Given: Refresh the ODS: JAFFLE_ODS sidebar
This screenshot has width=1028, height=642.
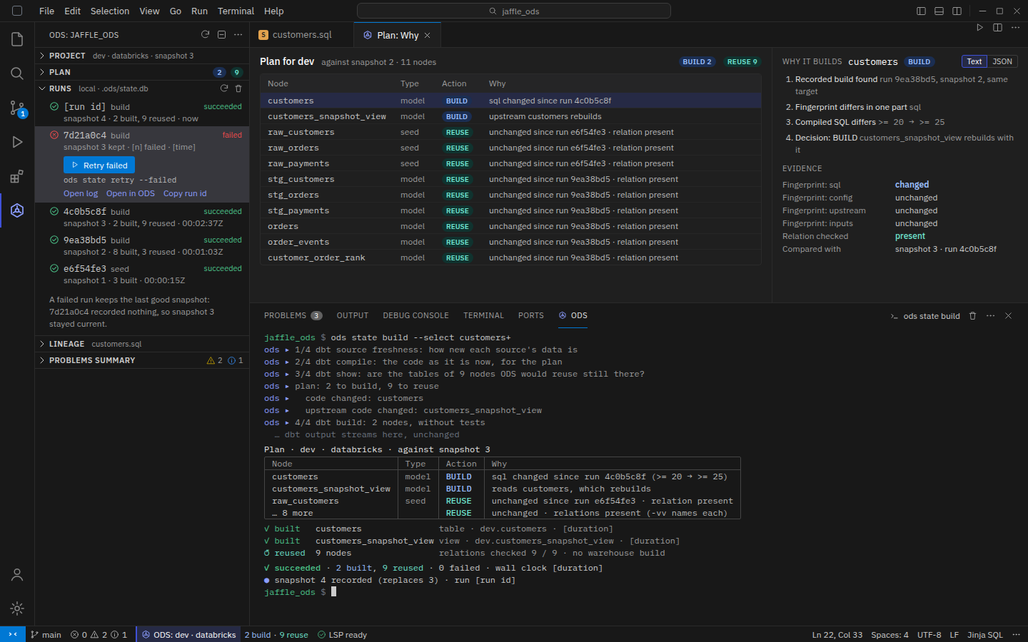Looking at the screenshot, I should tap(205, 34).
